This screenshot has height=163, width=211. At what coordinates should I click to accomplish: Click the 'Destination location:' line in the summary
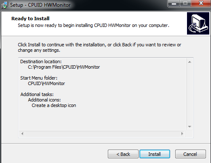click(41, 61)
